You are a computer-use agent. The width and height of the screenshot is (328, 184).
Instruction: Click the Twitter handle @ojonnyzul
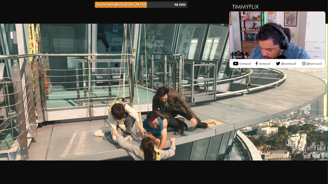(x=289, y=64)
